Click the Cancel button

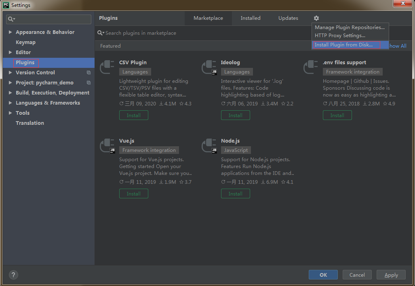[357, 275]
